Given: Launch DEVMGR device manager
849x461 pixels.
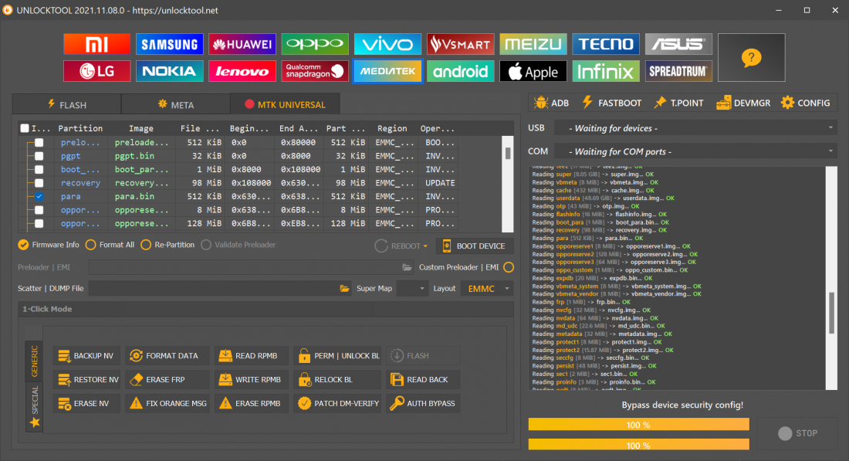Looking at the screenshot, I should click(742, 103).
